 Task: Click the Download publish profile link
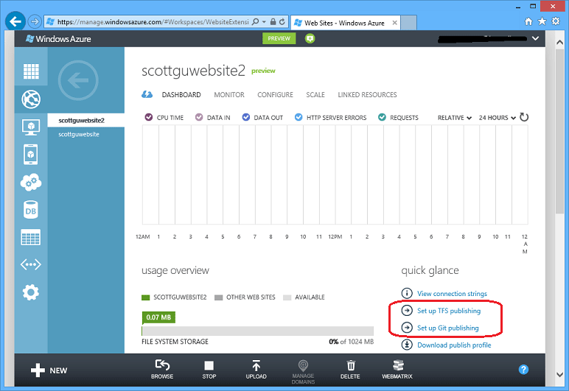(454, 345)
